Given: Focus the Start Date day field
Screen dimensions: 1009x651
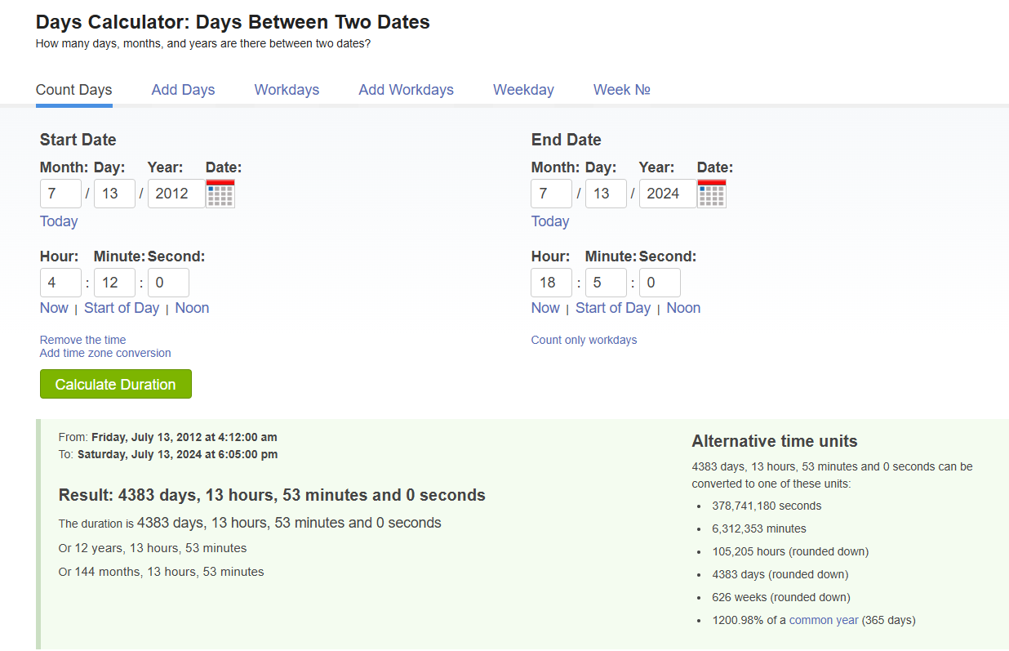Looking at the screenshot, I should [114, 194].
